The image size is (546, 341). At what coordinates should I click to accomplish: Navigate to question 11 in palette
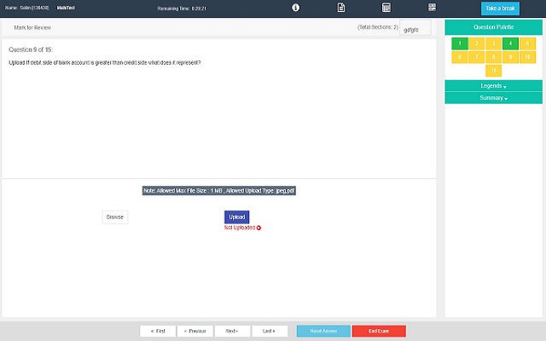tap(493, 71)
